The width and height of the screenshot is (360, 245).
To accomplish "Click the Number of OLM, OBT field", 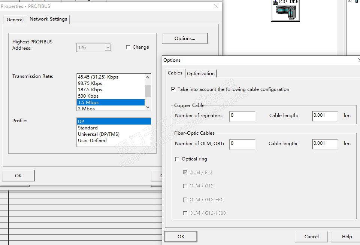I will pos(242,144).
